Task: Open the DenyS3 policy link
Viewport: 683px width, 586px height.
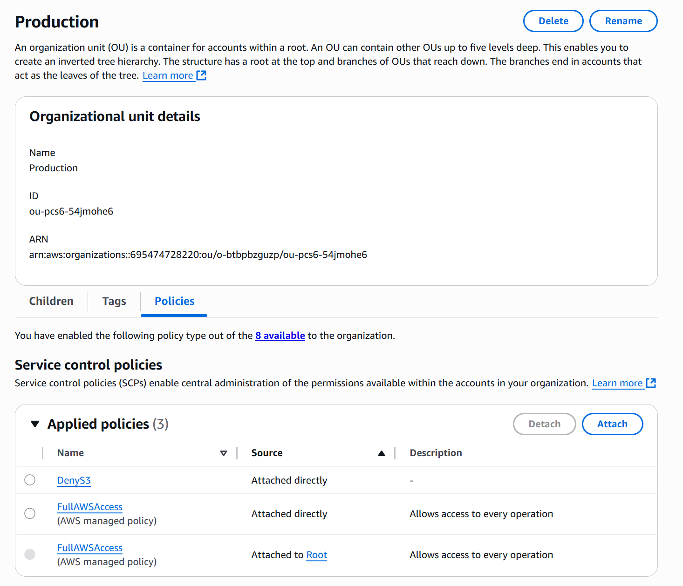Action: point(74,480)
